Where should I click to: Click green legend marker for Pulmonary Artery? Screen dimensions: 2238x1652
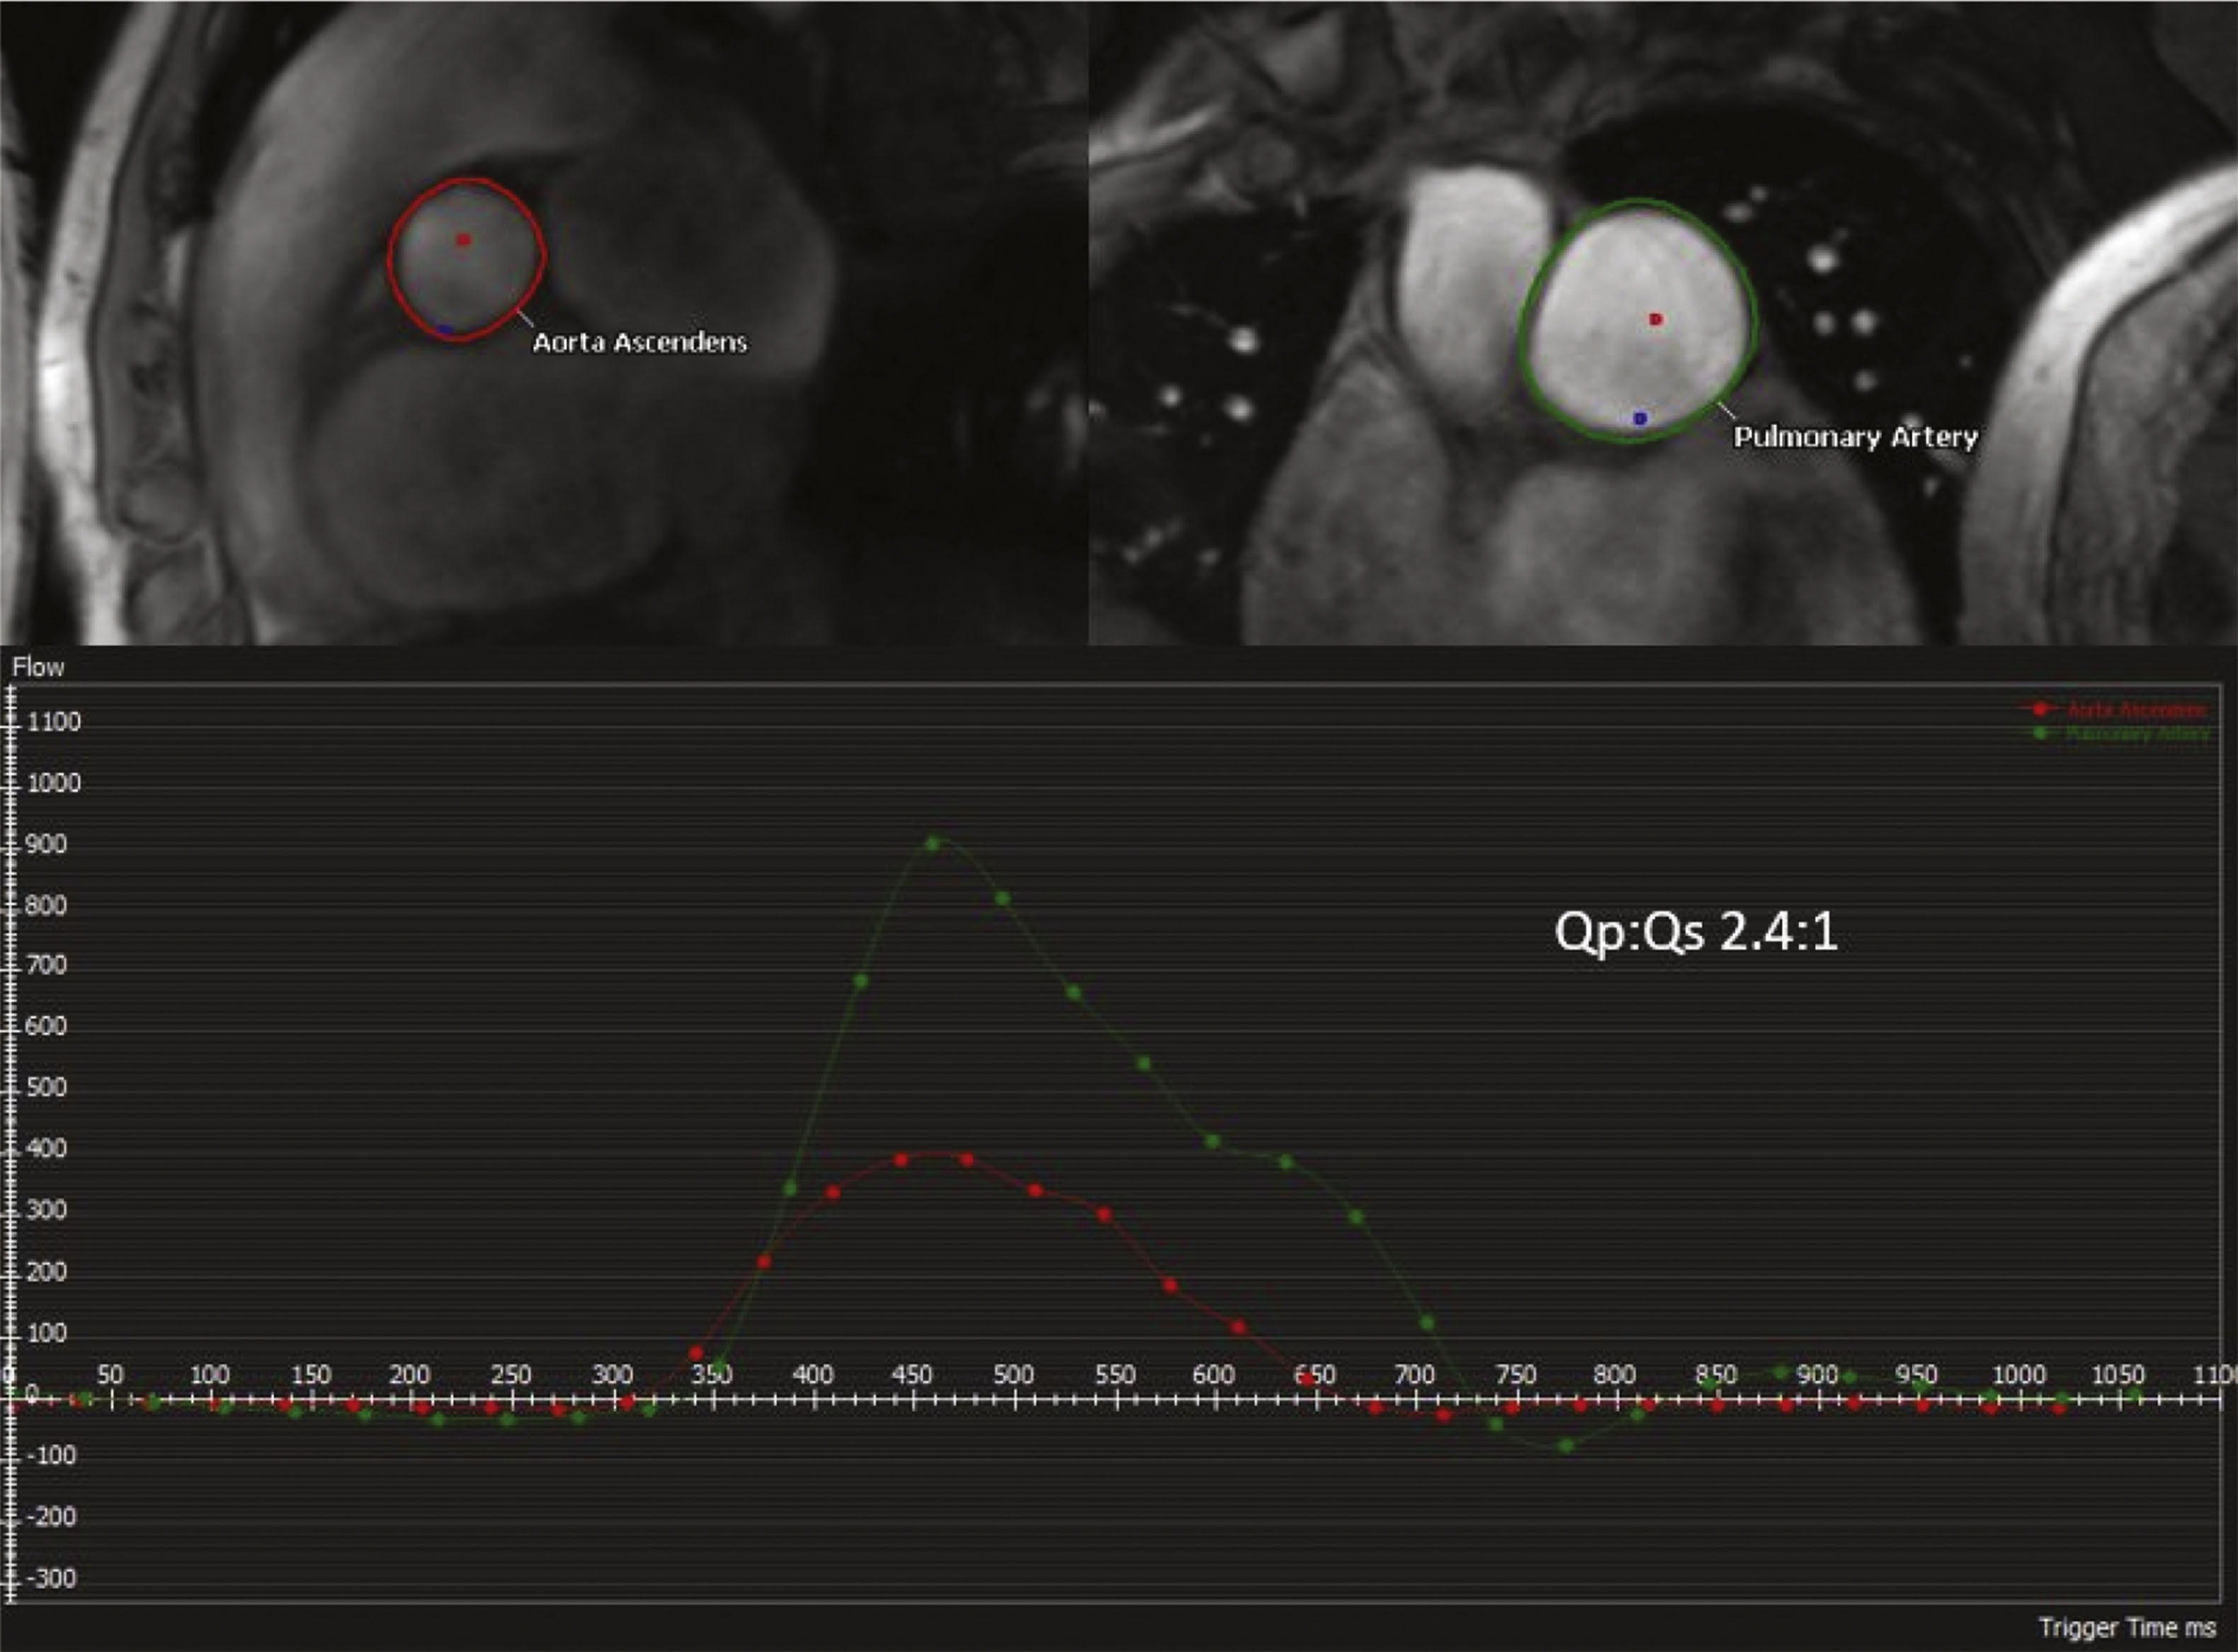2040,733
